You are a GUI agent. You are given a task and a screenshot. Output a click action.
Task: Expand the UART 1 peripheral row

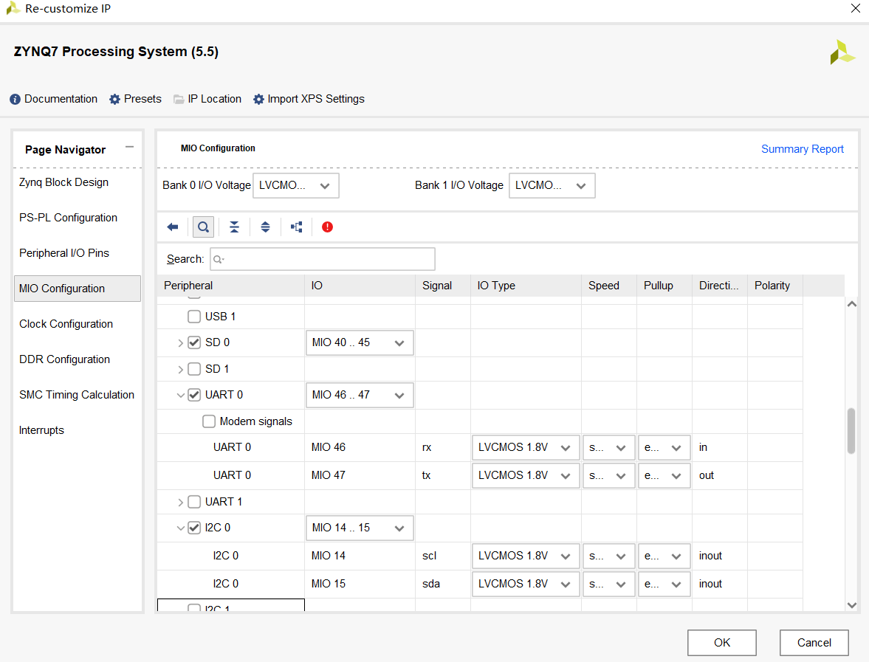pos(181,501)
